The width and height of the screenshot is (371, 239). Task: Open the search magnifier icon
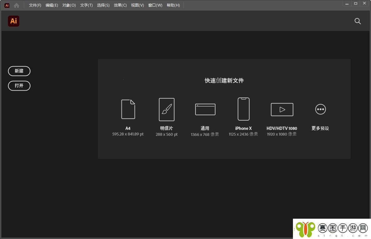[358, 21]
